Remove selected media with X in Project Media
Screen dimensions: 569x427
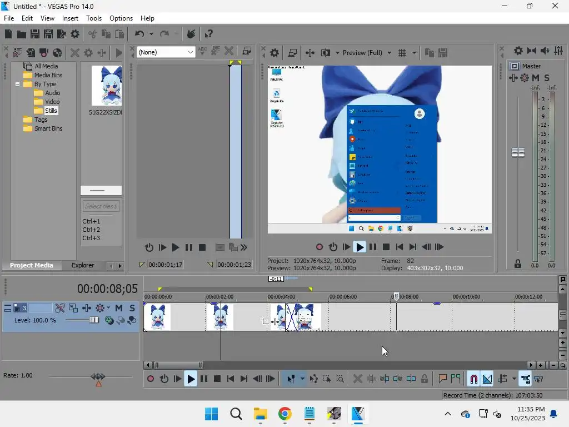click(x=75, y=53)
